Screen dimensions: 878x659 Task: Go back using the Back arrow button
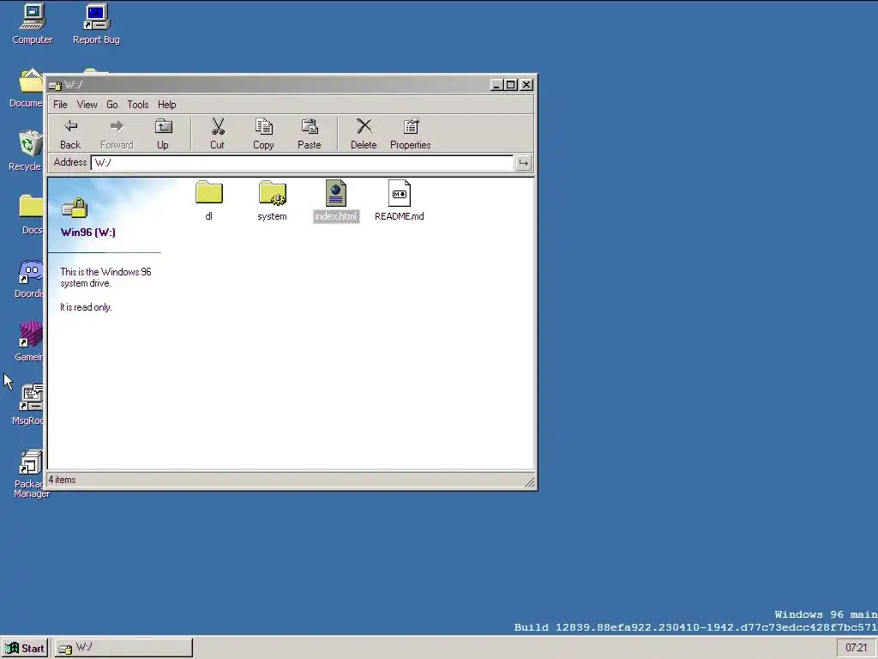point(70,134)
